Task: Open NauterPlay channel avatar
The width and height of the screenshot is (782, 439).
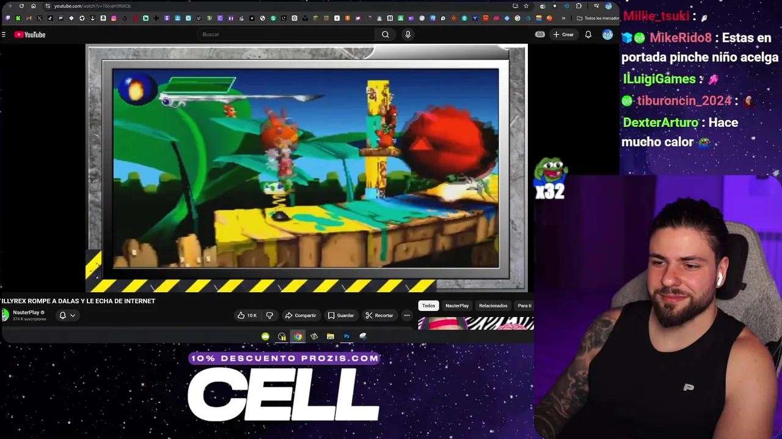Action: click(x=5, y=315)
